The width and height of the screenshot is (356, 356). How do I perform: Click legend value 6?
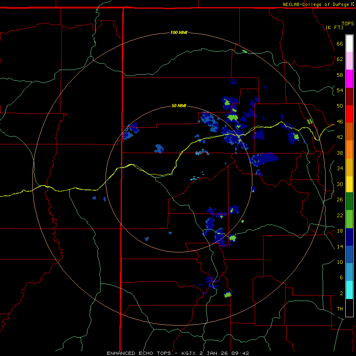[x=341, y=277]
